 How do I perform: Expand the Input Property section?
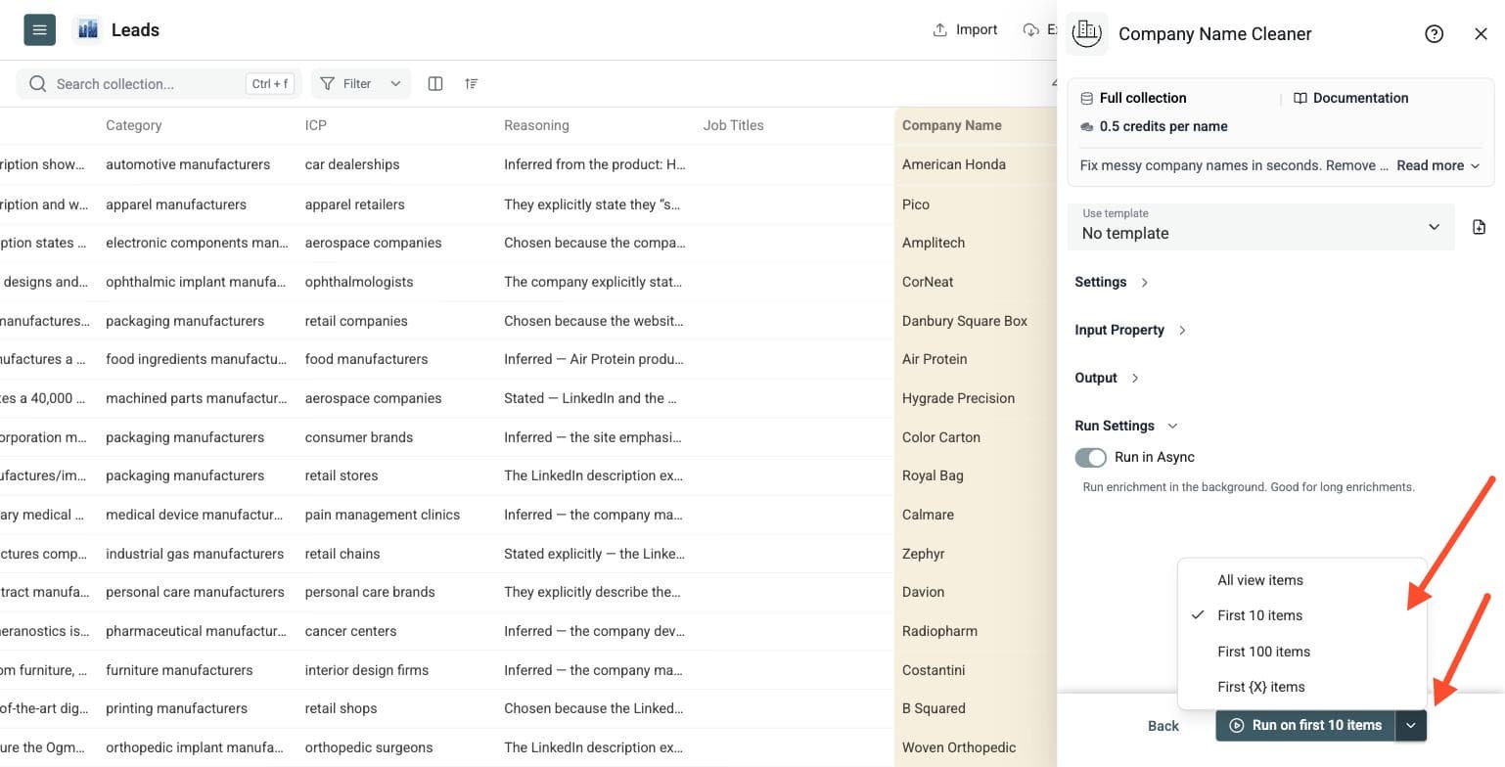pyautogui.click(x=1130, y=330)
